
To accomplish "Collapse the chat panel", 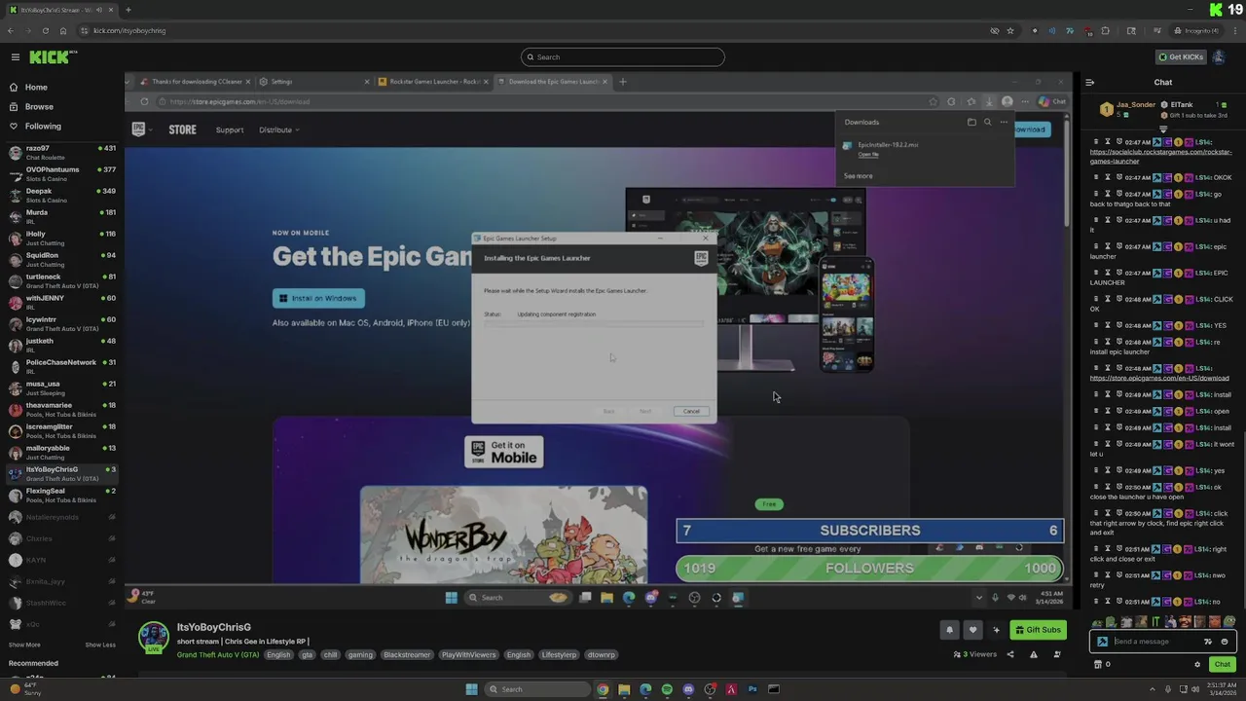I will pos(1089,83).
